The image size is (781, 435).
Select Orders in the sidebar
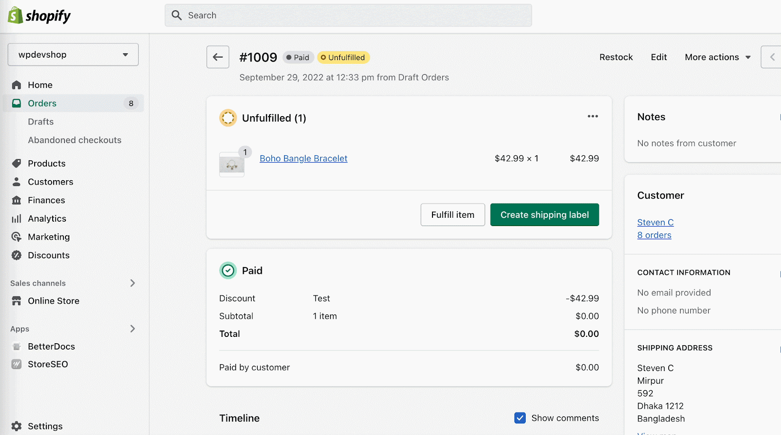click(x=73, y=104)
